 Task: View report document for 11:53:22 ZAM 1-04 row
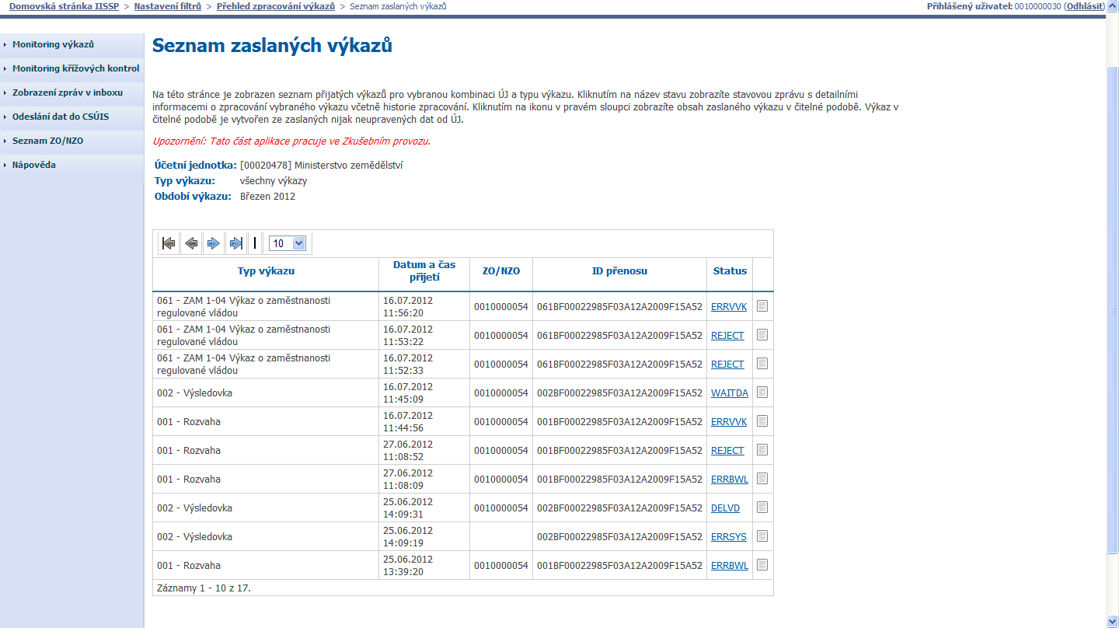click(762, 335)
